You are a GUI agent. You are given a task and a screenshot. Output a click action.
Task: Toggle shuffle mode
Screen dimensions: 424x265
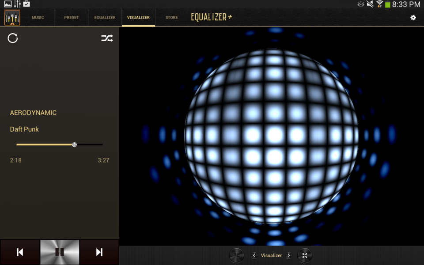pyautogui.click(x=107, y=38)
